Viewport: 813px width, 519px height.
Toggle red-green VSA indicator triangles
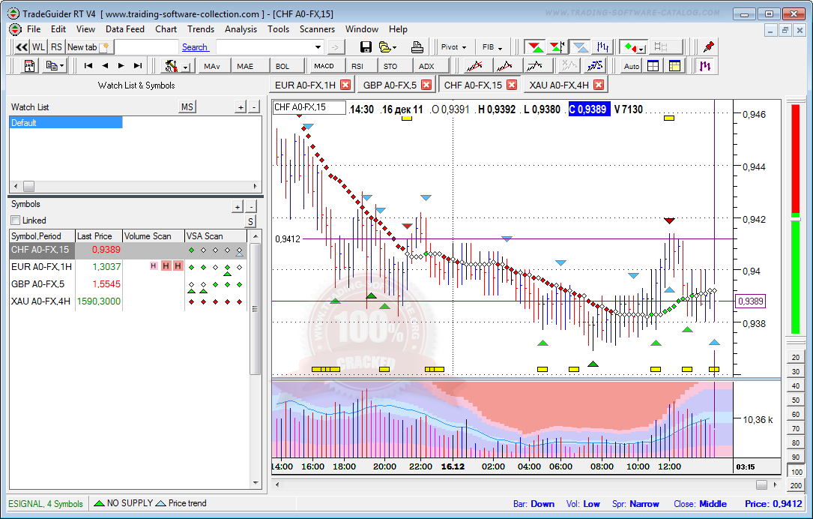[535, 47]
